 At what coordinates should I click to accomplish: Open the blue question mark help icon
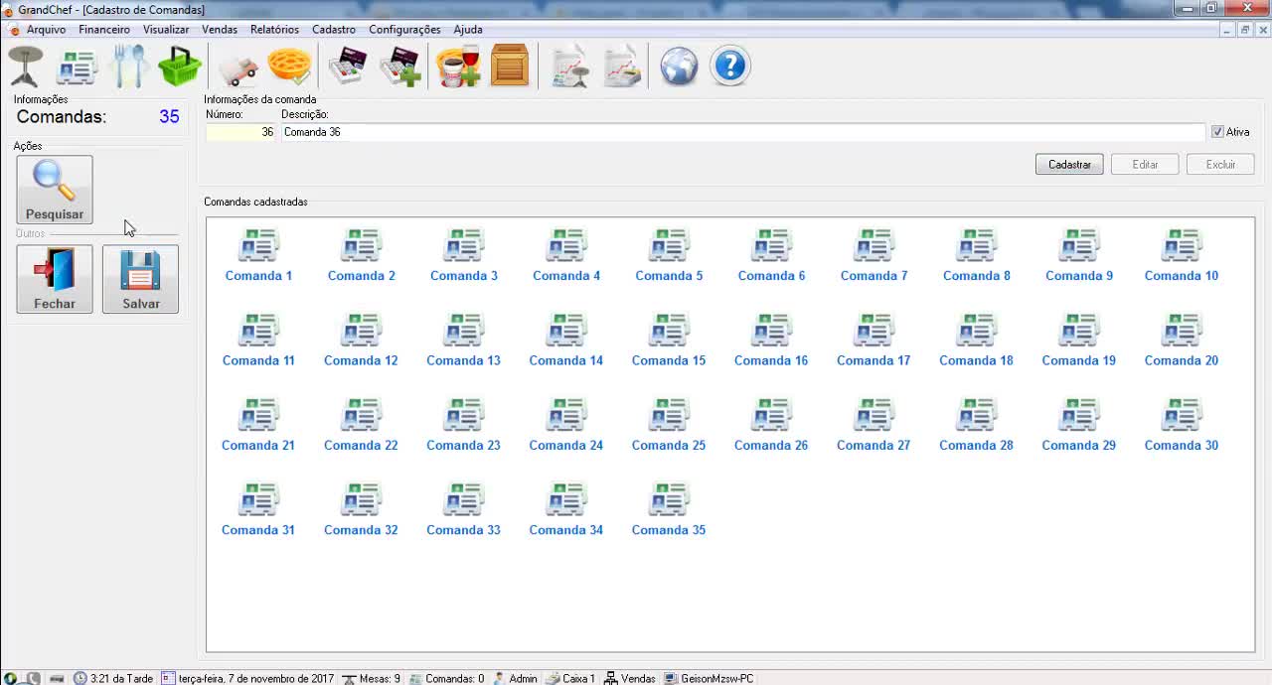[x=730, y=67]
